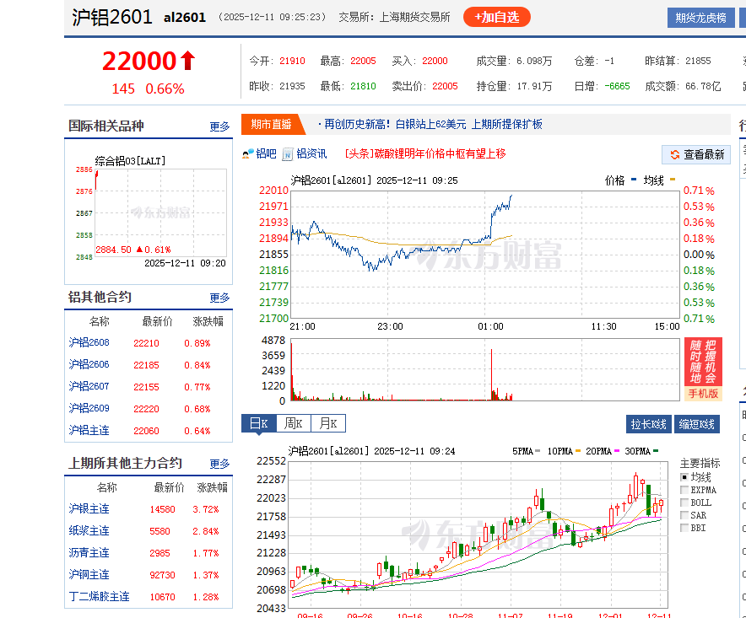Select the BBI indicator option
746x618 pixels.
pyautogui.click(x=684, y=528)
